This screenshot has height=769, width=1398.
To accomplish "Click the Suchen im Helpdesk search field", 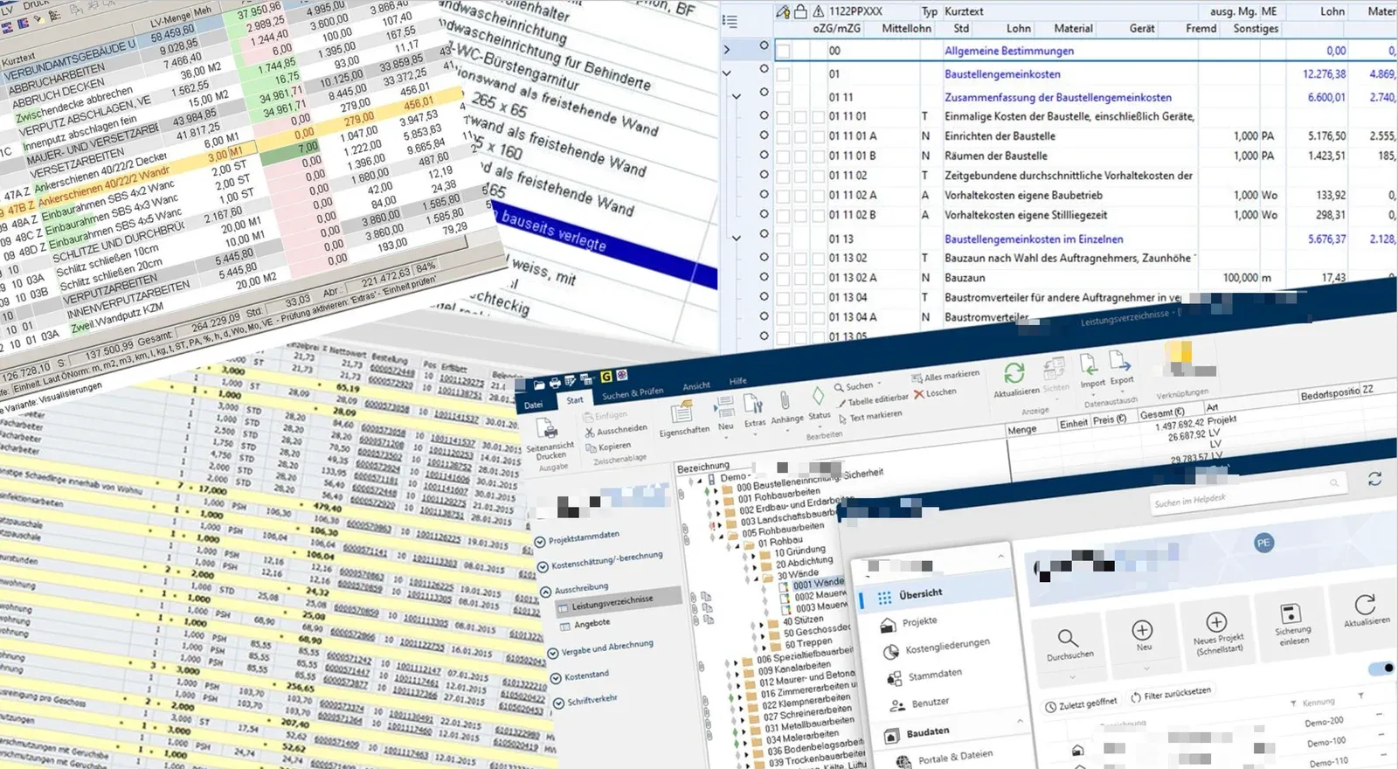I will 1248,493.
